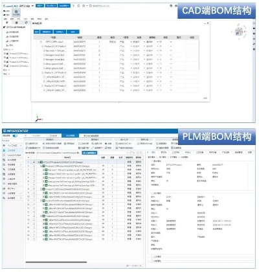Click the rightmost small icon at the top right of the PLM BOM table
This screenshot has height=272, width=259.
tap(141, 153)
